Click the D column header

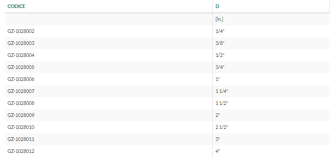click(217, 6)
